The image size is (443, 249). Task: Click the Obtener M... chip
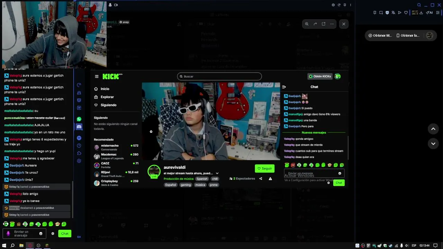tap(380, 35)
